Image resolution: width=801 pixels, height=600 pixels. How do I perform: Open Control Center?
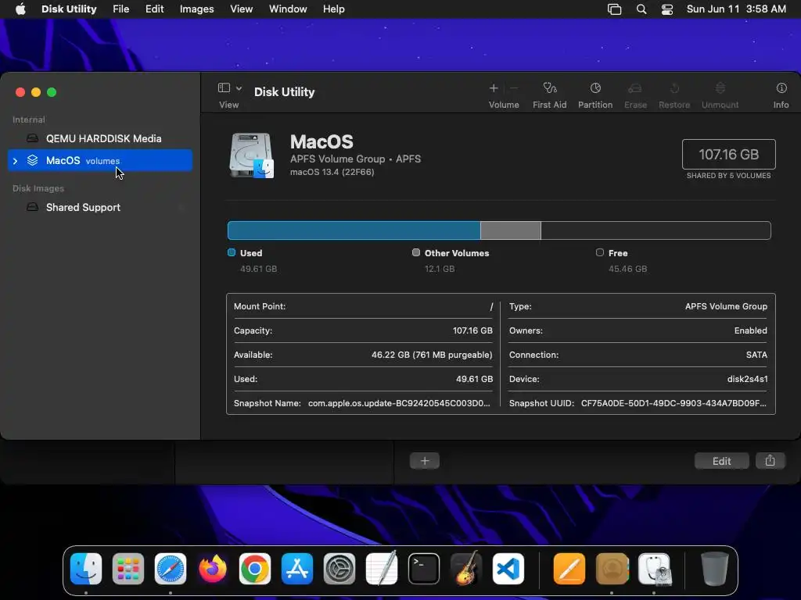tap(667, 9)
